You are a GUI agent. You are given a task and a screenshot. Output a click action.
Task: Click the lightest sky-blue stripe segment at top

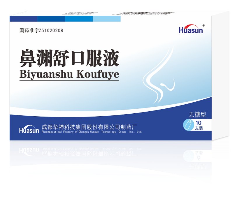coord(107,19)
